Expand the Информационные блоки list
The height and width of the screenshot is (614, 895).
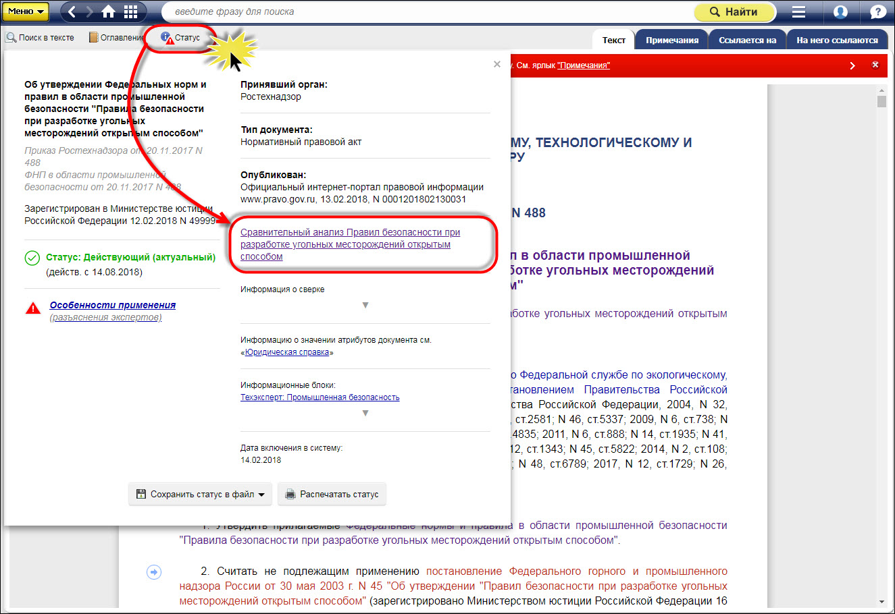click(365, 413)
